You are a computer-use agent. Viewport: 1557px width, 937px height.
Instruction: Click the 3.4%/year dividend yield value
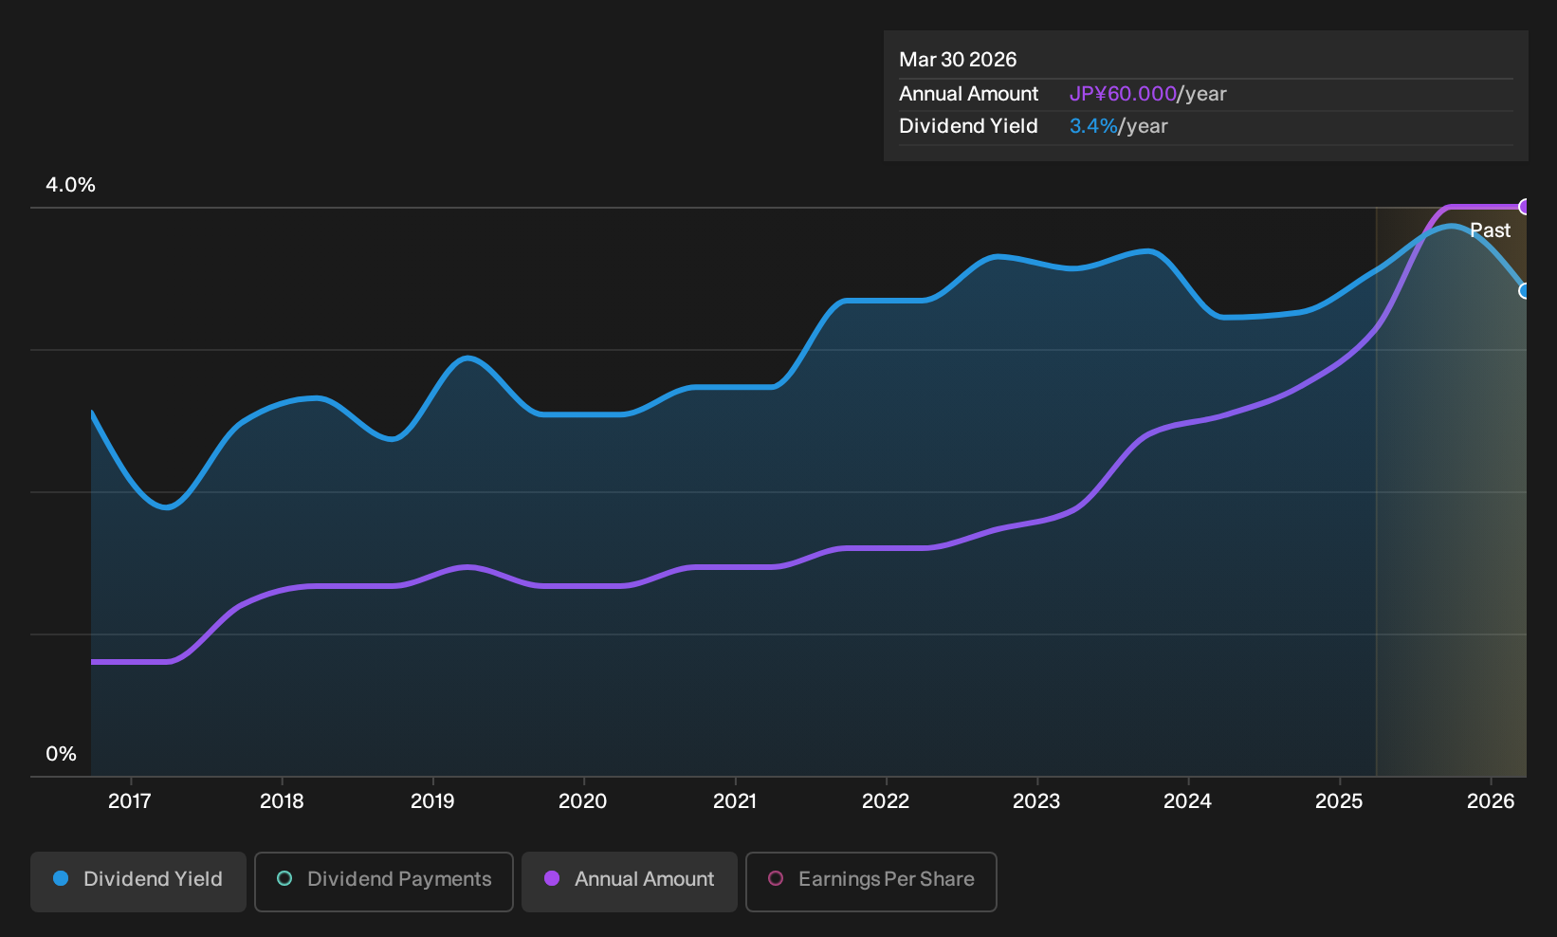[1119, 126]
